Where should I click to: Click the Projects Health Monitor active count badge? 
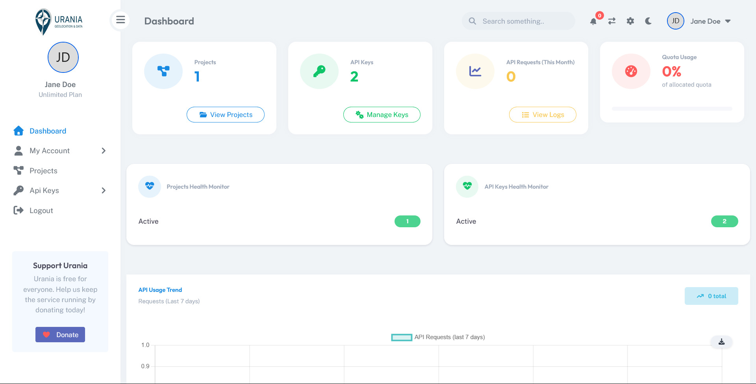[x=407, y=221]
